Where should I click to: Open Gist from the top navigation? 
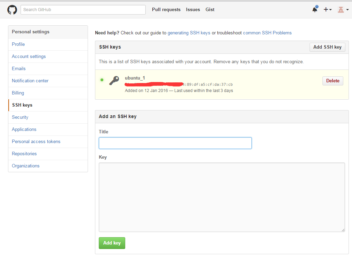pos(210,10)
